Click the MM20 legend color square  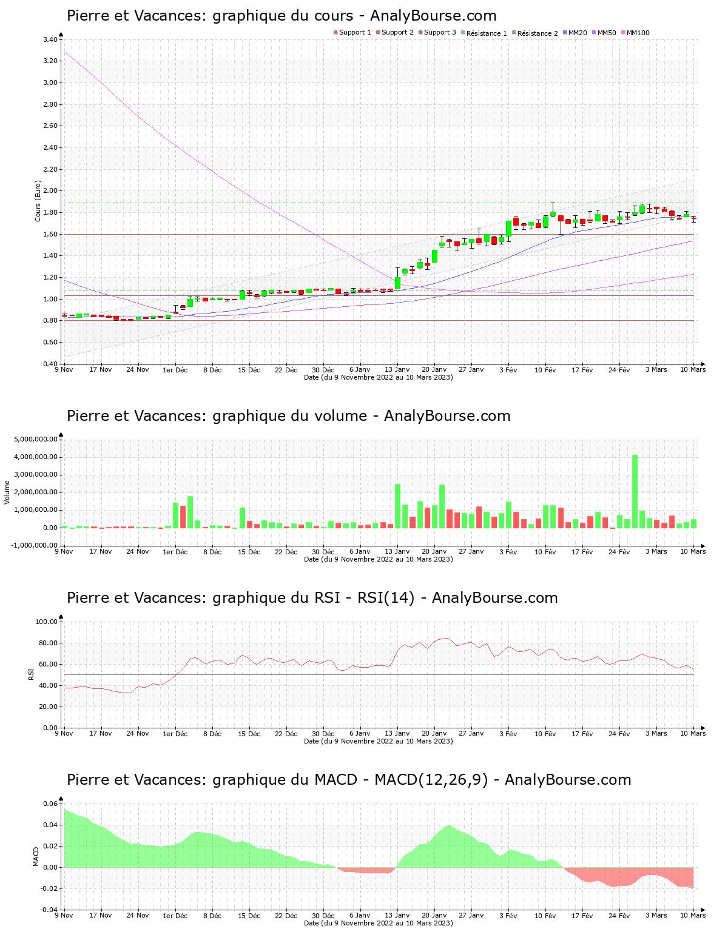[x=565, y=33]
